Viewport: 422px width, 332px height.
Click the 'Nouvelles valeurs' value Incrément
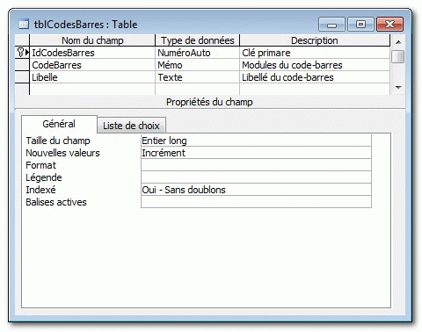[x=256, y=153]
